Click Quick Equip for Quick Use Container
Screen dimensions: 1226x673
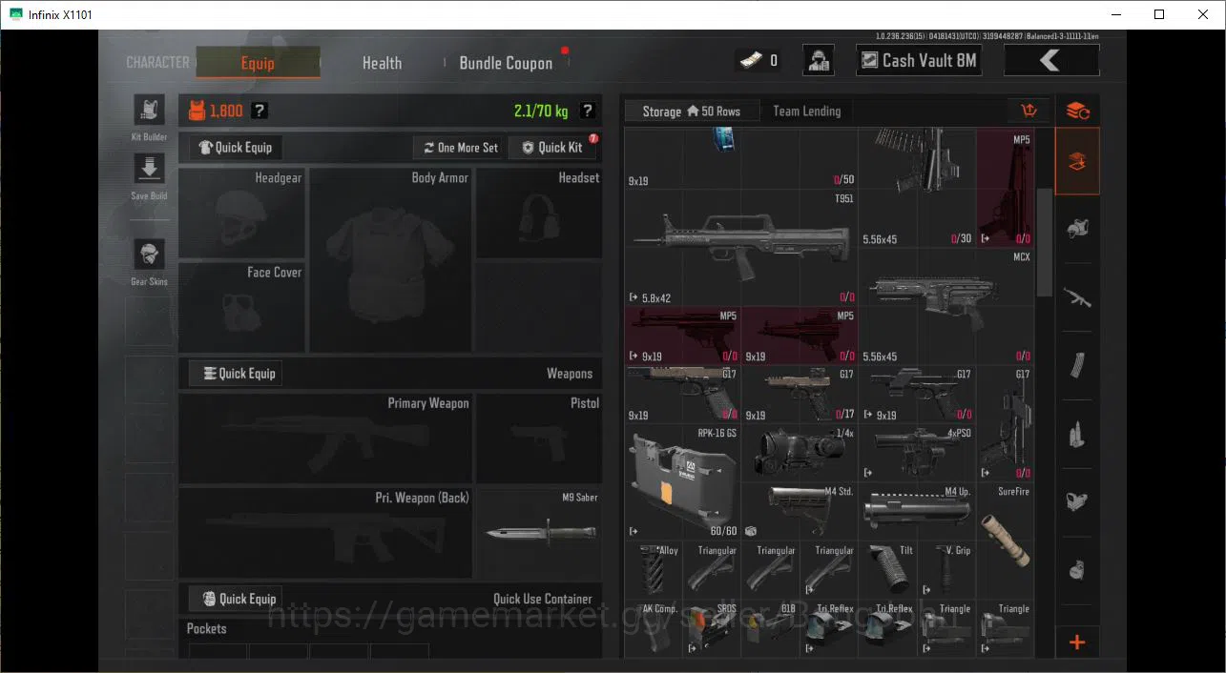click(236, 599)
